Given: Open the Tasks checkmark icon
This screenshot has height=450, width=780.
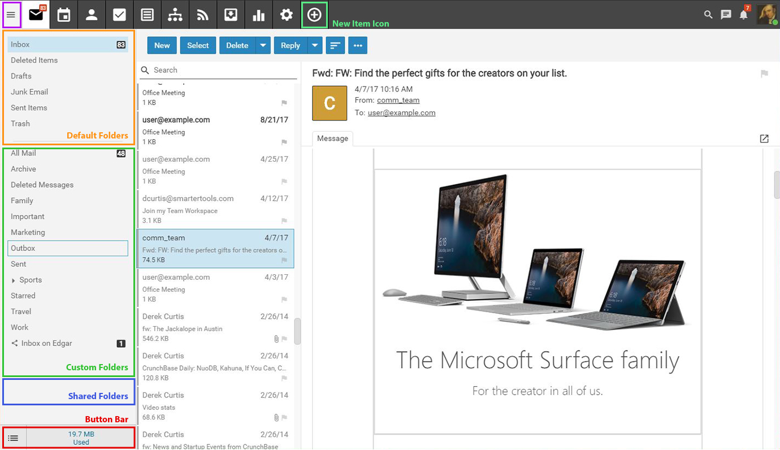Looking at the screenshot, I should [119, 15].
